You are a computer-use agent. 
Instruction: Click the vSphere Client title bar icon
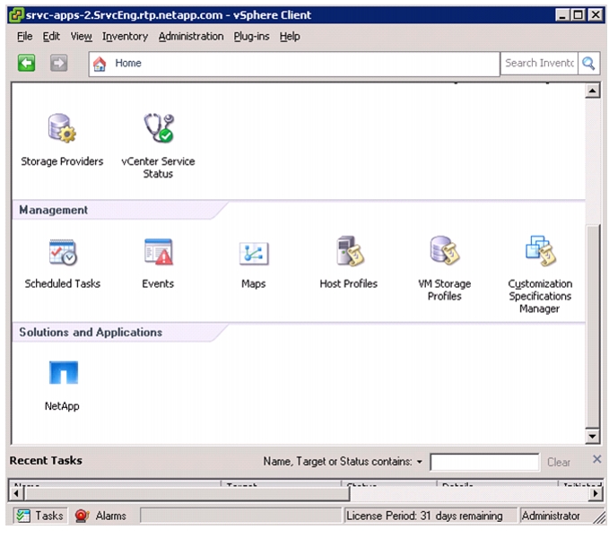[x=16, y=15]
